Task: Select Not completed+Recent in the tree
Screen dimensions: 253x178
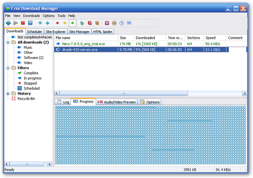Action: click(35, 37)
